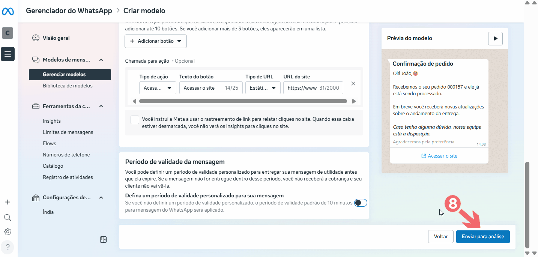Toggle custom message validity period

coord(361,203)
